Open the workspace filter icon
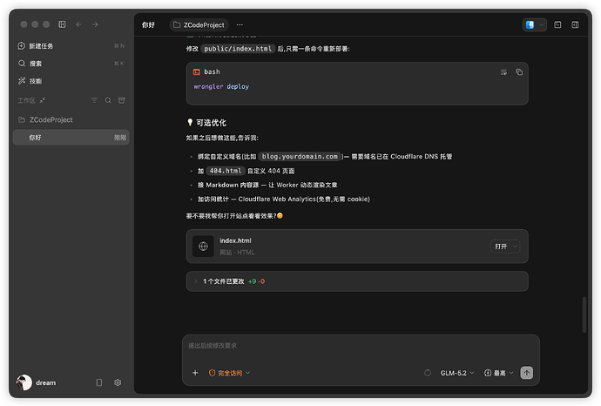Image resolution: width=601 pixels, height=406 pixels. click(x=94, y=100)
